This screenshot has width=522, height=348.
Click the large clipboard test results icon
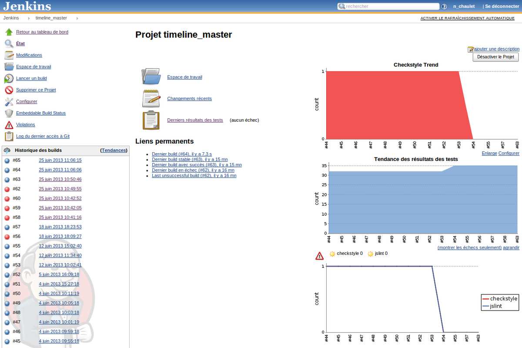[151, 120]
